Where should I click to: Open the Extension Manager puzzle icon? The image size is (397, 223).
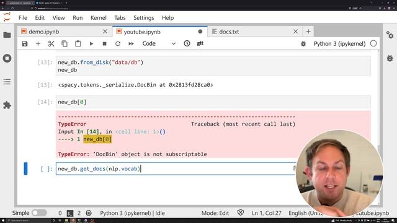[7, 105]
